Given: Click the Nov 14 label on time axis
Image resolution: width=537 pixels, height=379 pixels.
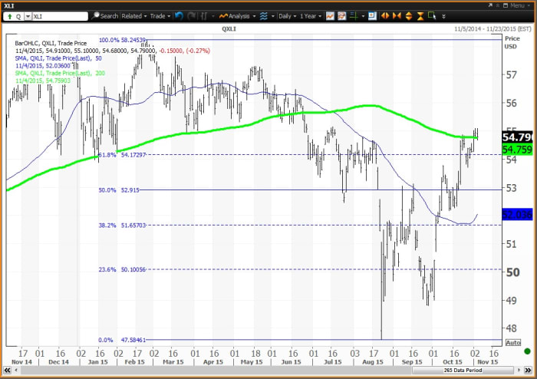Looking at the screenshot, I should (21, 362).
